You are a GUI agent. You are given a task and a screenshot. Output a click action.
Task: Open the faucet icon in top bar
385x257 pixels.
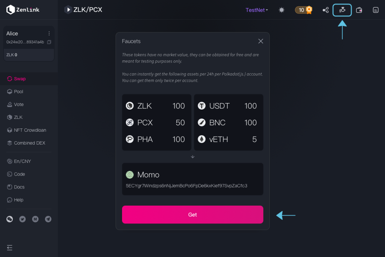pos(342,10)
